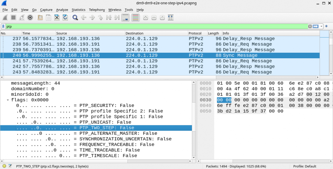Sort by the No. column header
Image resolution: width=333 pixels, height=169 pixels.
coord(11,33)
